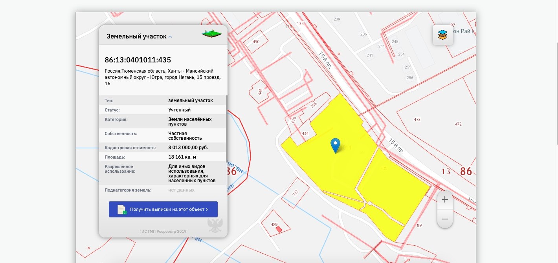
Task: Click building 255 on the map
Action: tap(408, 67)
